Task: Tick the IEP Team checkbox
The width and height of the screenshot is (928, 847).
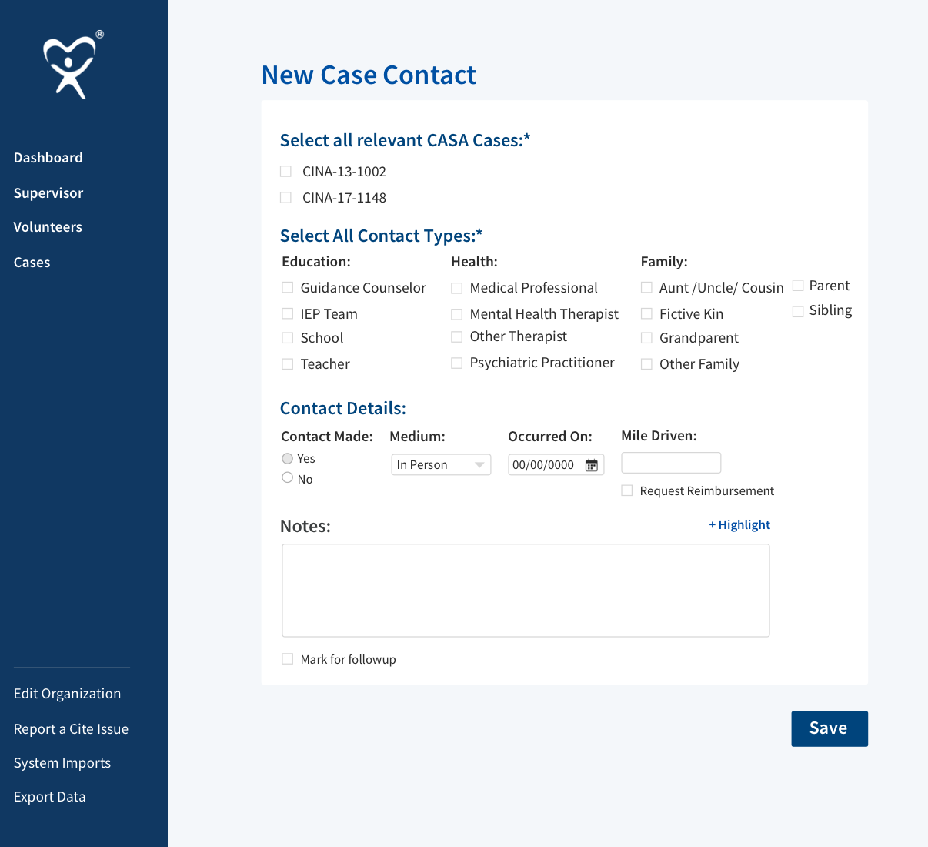Action: coord(288,313)
